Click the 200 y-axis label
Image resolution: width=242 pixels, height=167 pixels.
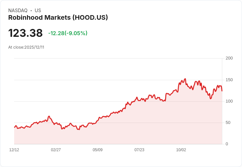pos(229,58)
